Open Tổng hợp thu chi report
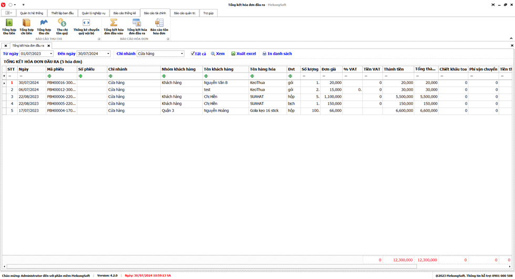This screenshot has height=279, width=515. 44,27
